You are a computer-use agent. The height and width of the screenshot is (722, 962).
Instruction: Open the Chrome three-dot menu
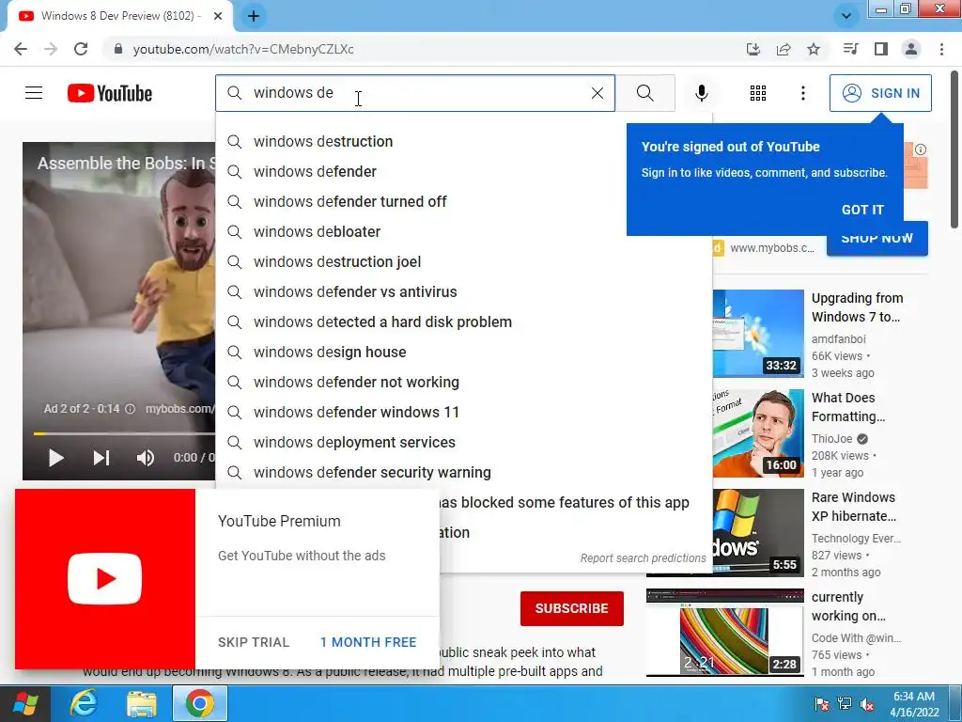click(941, 49)
